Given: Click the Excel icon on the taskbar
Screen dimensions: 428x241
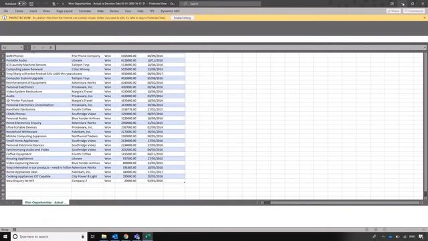Looking at the screenshot, I should (148, 236).
